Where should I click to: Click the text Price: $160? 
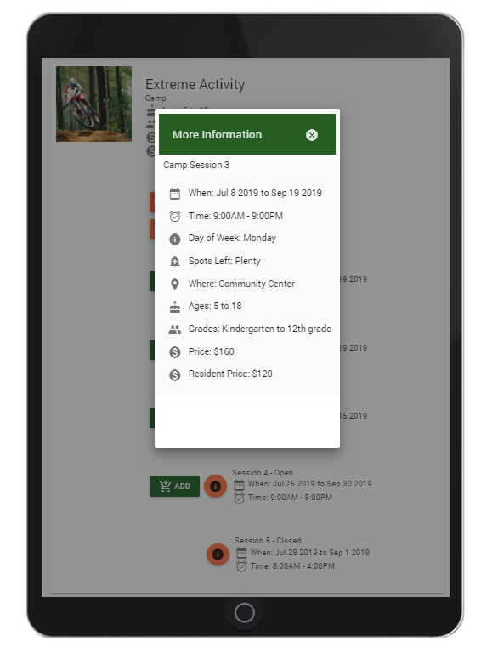(211, 351)
